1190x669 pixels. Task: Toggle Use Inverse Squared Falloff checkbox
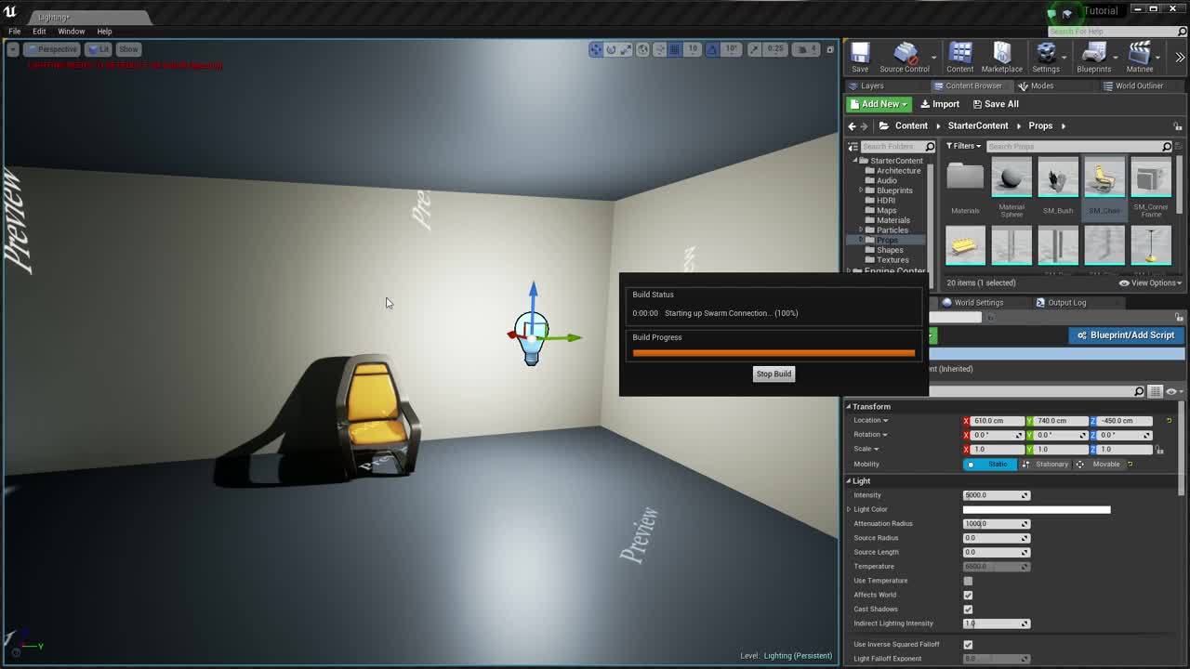click(968, 644)
